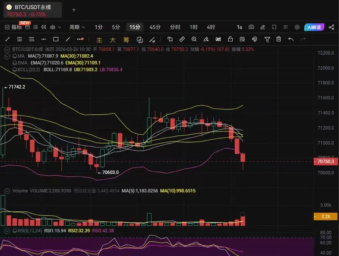Screen dimensions: 339x256
Task: Click the copy/clone drawing icon
Action: [x=170, y=39]
